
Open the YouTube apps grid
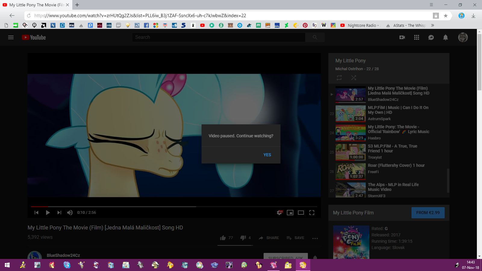[416, 37]
